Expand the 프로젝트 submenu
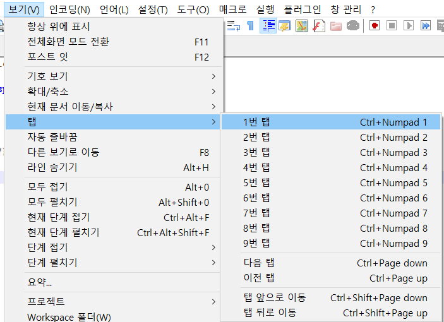Image resolution: width=444 pixels, height=322 pixels. pyautogui.click(x=112, y=301)
